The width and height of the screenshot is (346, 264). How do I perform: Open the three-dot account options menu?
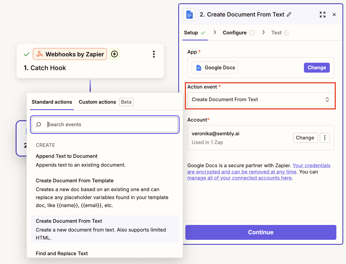point(325,138)
